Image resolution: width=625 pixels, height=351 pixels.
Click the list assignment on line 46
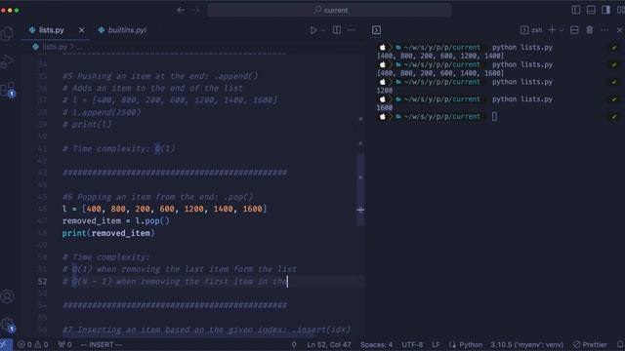164,209
